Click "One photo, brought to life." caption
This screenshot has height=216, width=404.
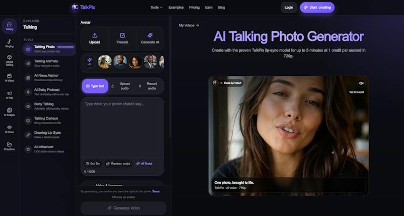point(234,183)
